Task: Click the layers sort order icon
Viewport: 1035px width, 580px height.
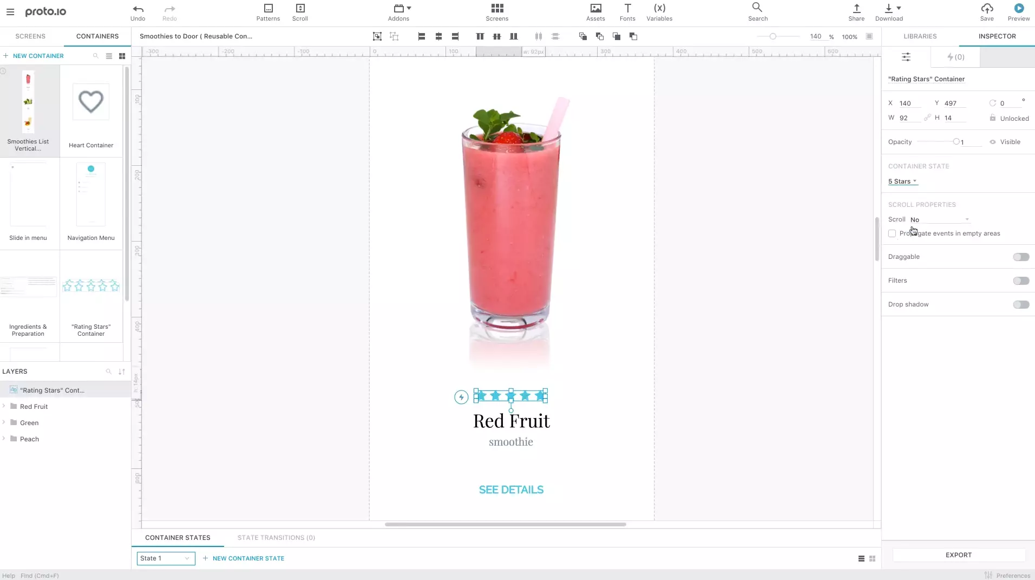Action: coord(122,372)
